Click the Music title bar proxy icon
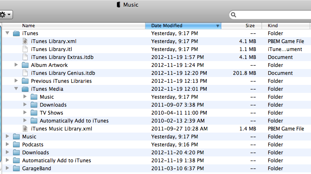This screenshot has height=174, width=311. click(x=119, y=5)
